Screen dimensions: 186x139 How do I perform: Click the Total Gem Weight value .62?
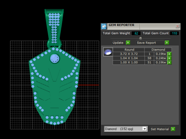click(136, 33)
